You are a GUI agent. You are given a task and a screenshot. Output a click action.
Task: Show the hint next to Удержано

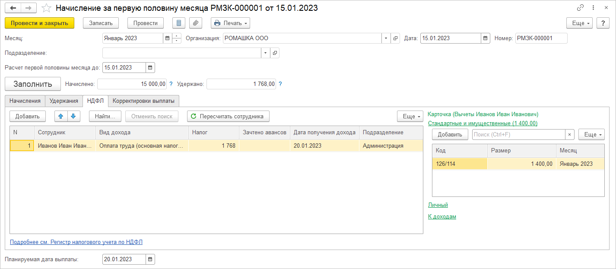279,84
